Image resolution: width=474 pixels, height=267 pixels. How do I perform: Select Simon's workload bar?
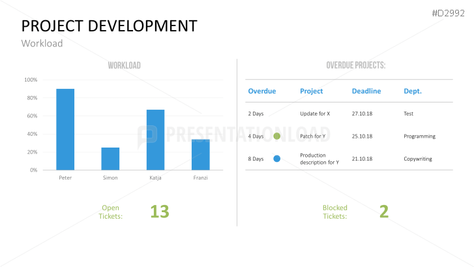[110, 159]
